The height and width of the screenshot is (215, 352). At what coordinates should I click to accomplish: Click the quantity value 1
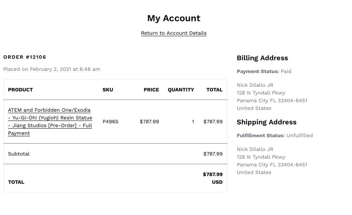[x=193, y=122]
